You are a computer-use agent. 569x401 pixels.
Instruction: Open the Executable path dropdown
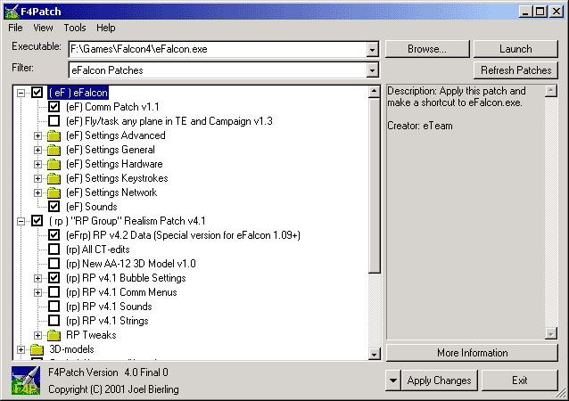(371, 49)
